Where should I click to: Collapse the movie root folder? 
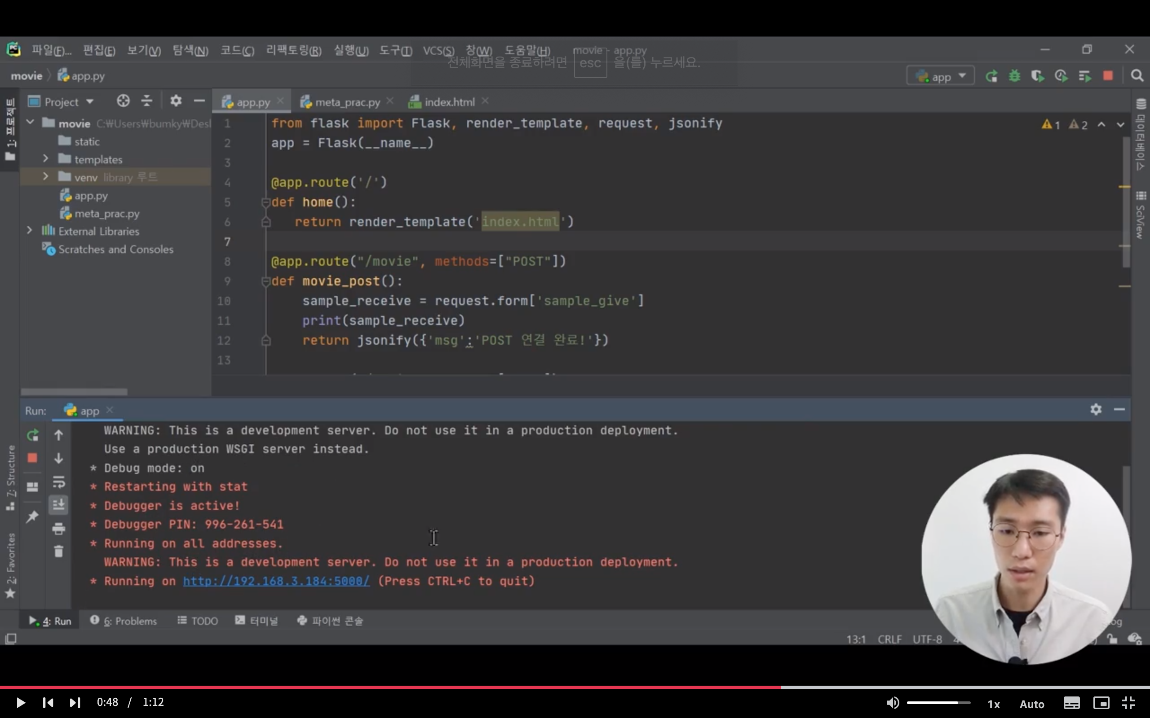(x=31, y=123)
